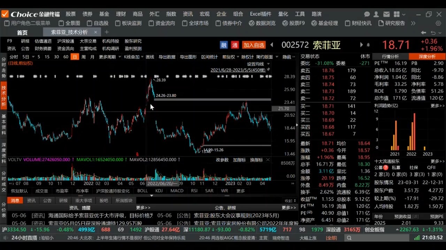Click the price alert bell icon
The width and height of the screenshot is (446, 250).
click(x=368, y=45)
